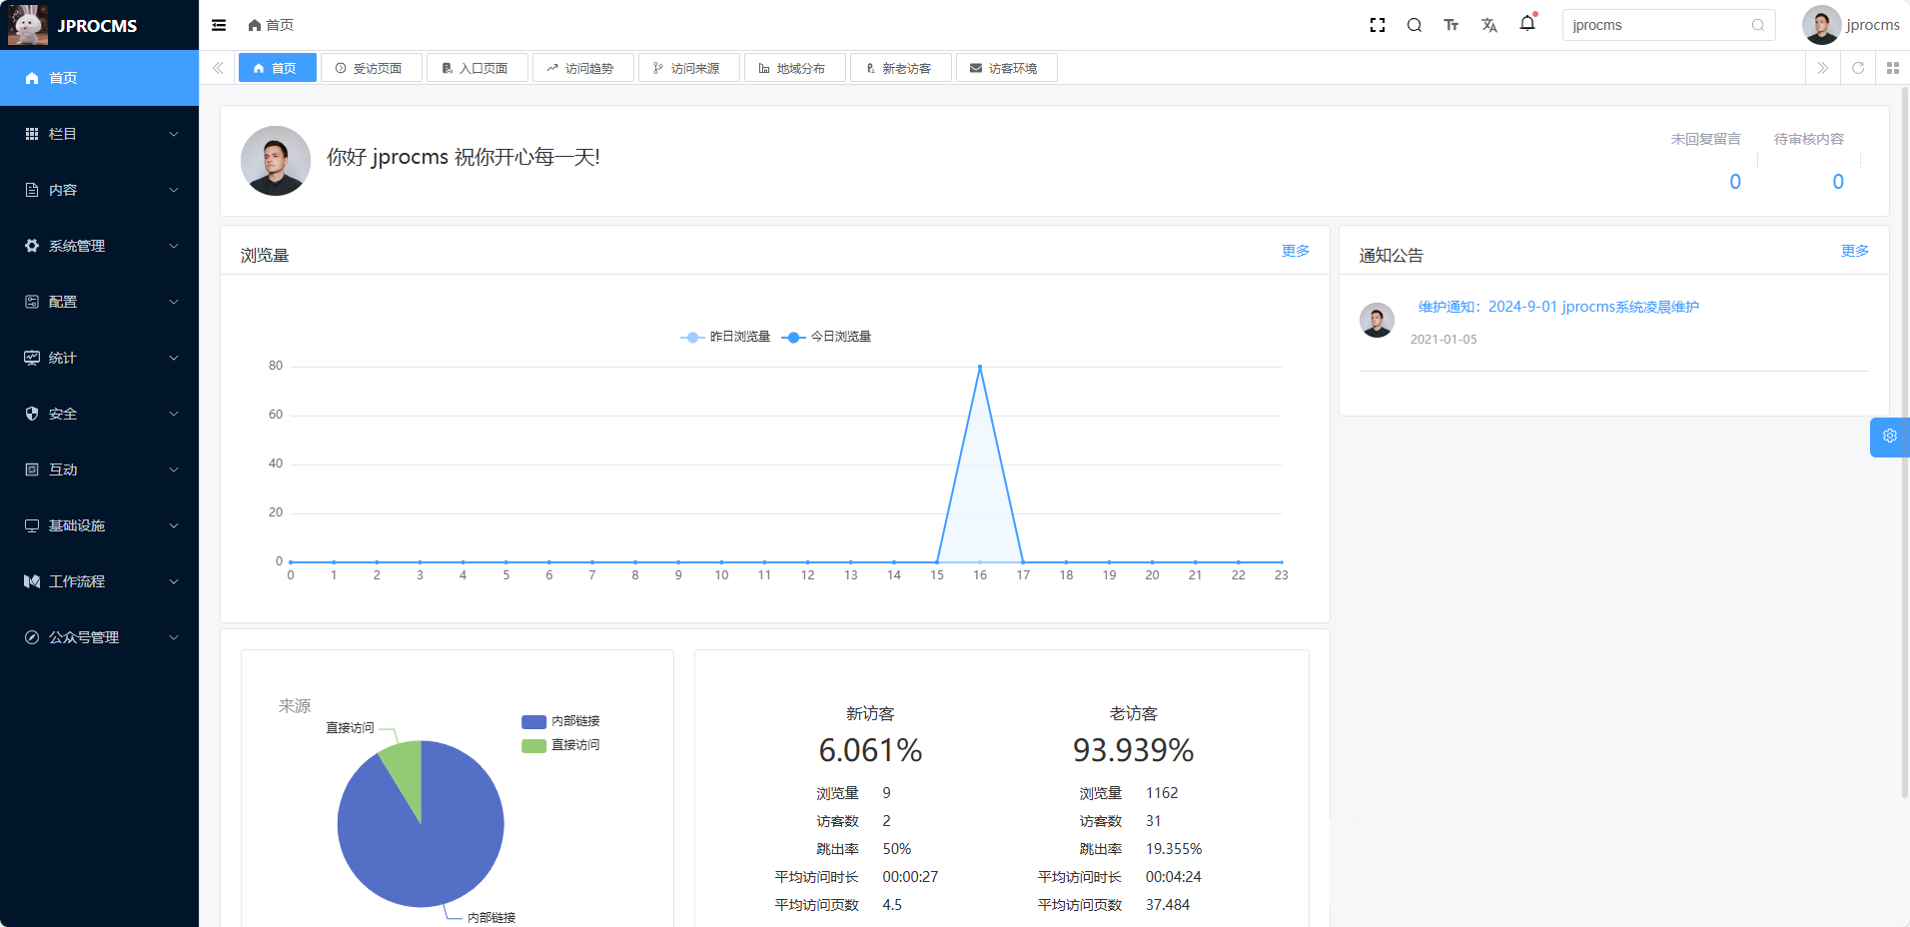
Task: Click the font size adjustment icon
Action: tap(1451, 25)
